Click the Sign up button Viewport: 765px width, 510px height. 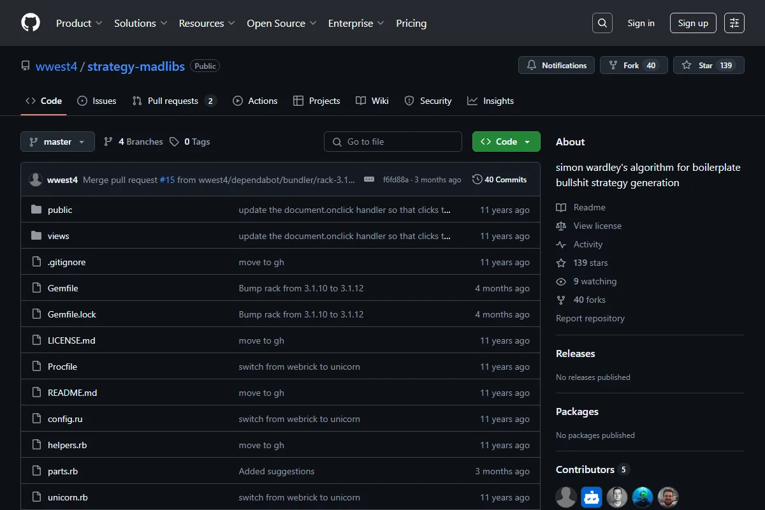pos(693,23)
